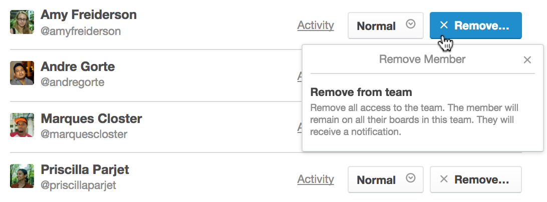Screen dimensions: 547x202
Task: Open Amy Freiderson's Activity link
Action: [x=316, y=25]
